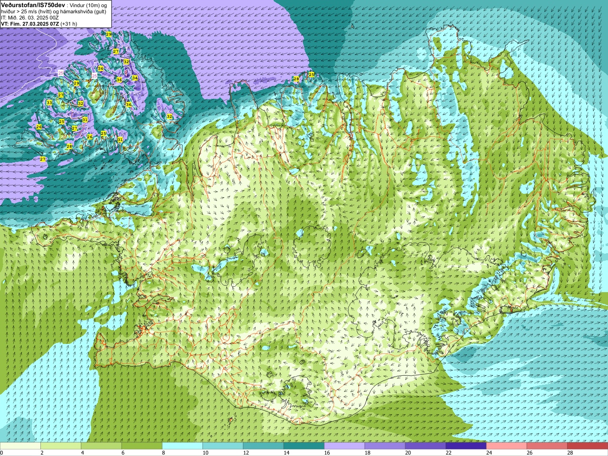This screenshot has height=456, width=608.
Task: Click the "IT: Mið. 26. 03. 2025 00Z" line
Action: (30, 17)
